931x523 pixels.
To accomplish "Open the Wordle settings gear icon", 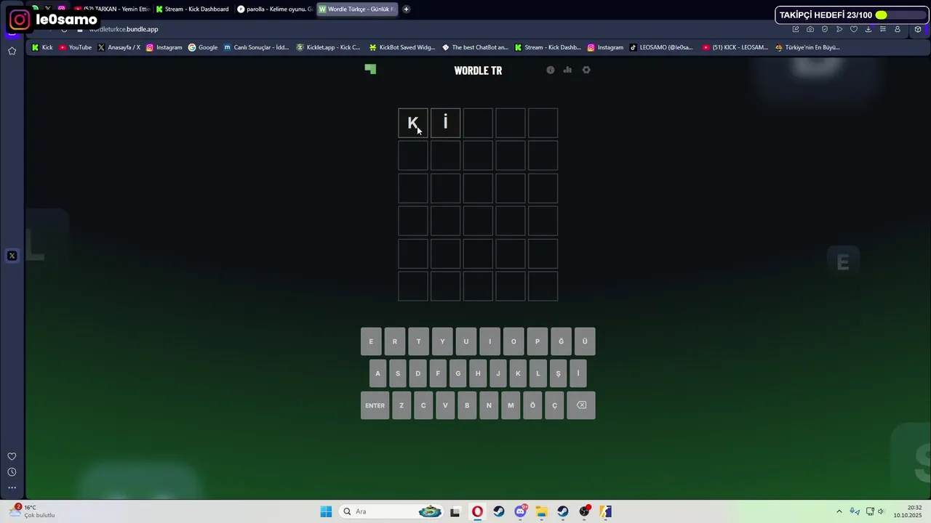I will [586, 70].
